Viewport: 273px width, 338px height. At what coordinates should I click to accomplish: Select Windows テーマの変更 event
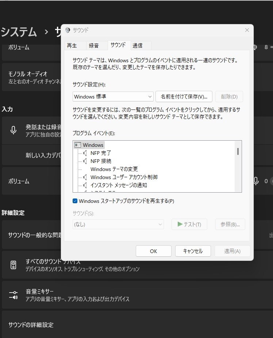[x=114, y=169]
